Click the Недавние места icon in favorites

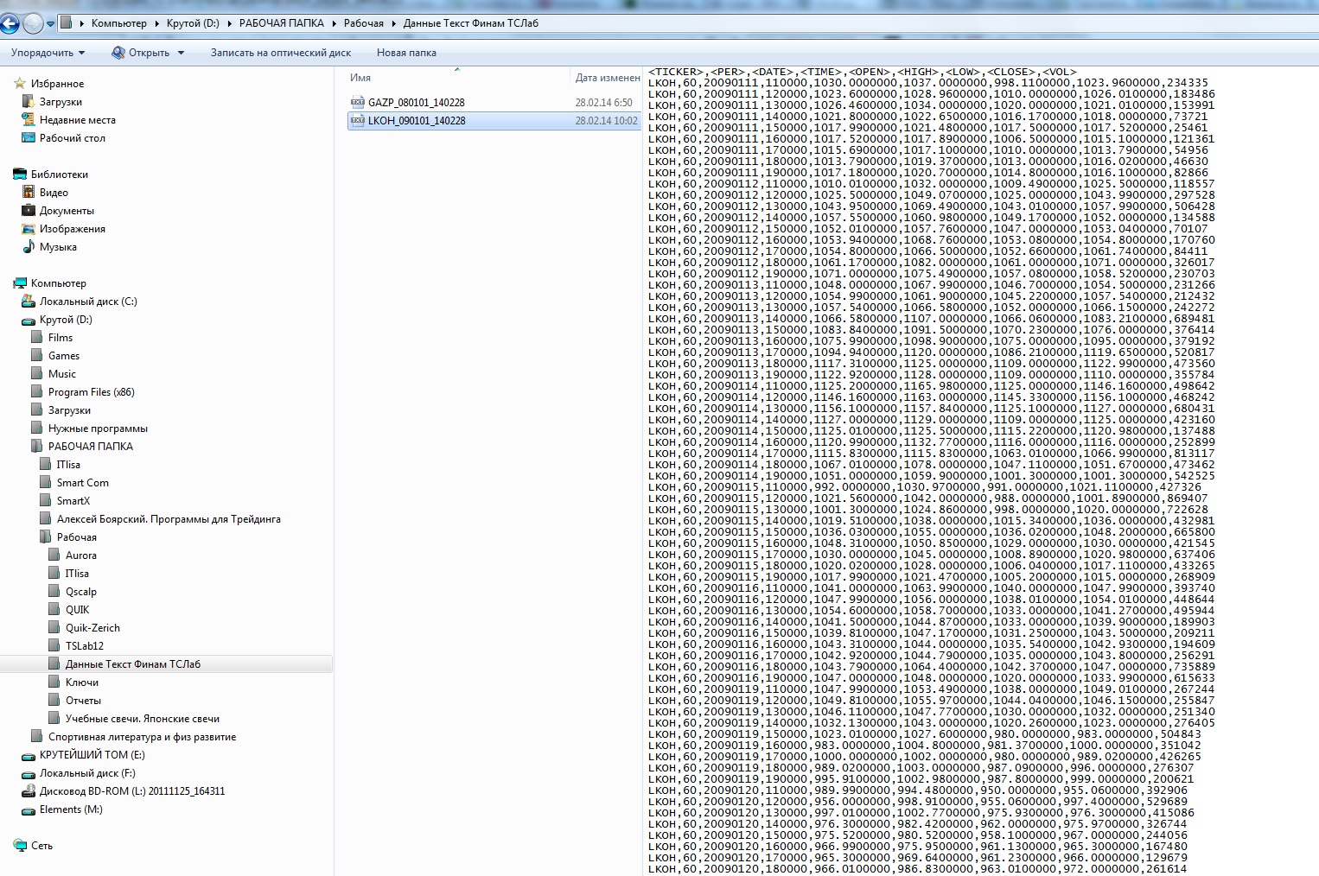coord(29,119)
